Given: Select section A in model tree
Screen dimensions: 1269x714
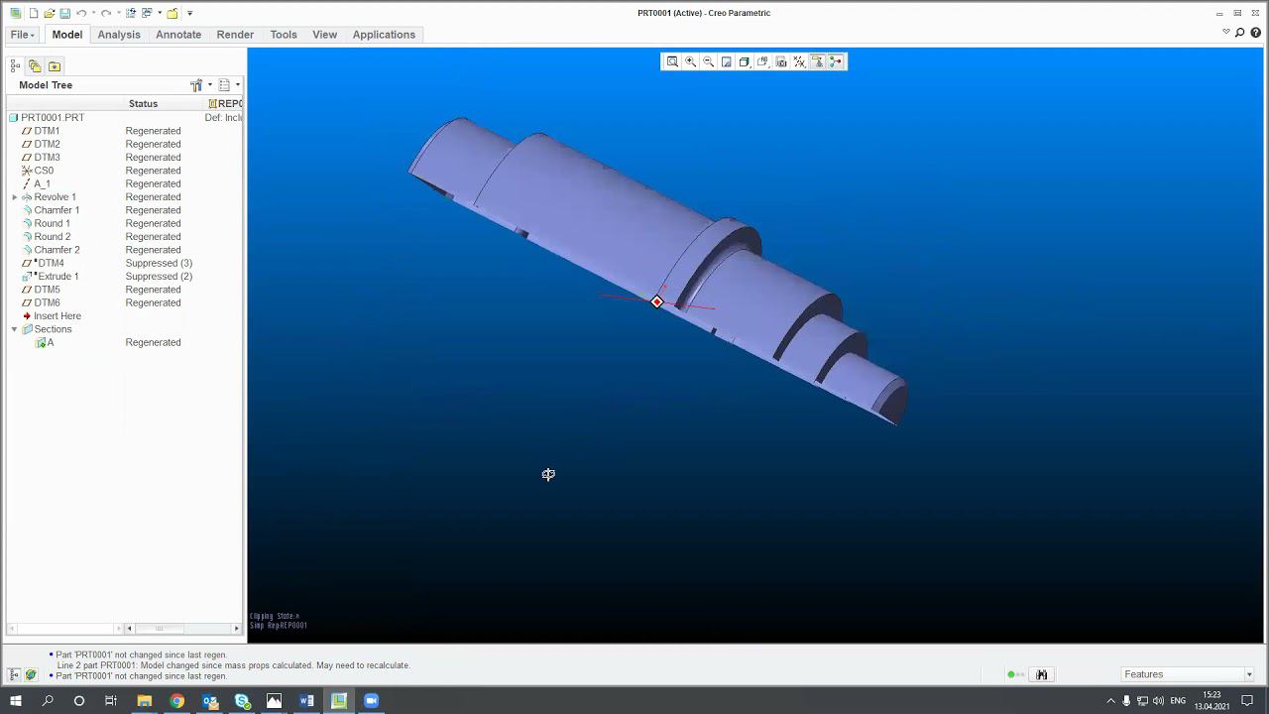Looking at the screenshot, I should pyautogui.click(x=51, y=343).
